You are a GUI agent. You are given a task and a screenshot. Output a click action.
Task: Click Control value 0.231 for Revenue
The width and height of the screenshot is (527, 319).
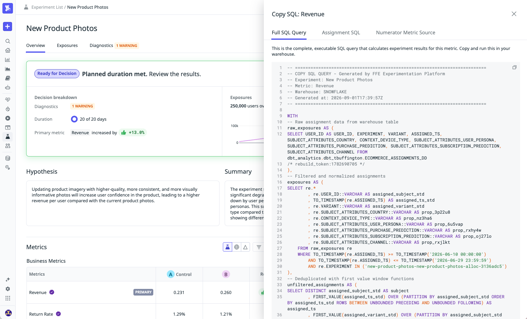(179, 293)
